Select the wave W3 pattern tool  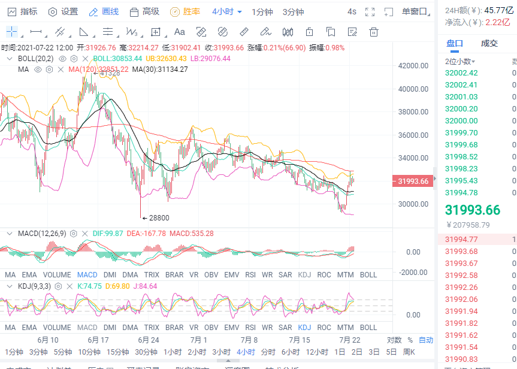coord(132,32)
